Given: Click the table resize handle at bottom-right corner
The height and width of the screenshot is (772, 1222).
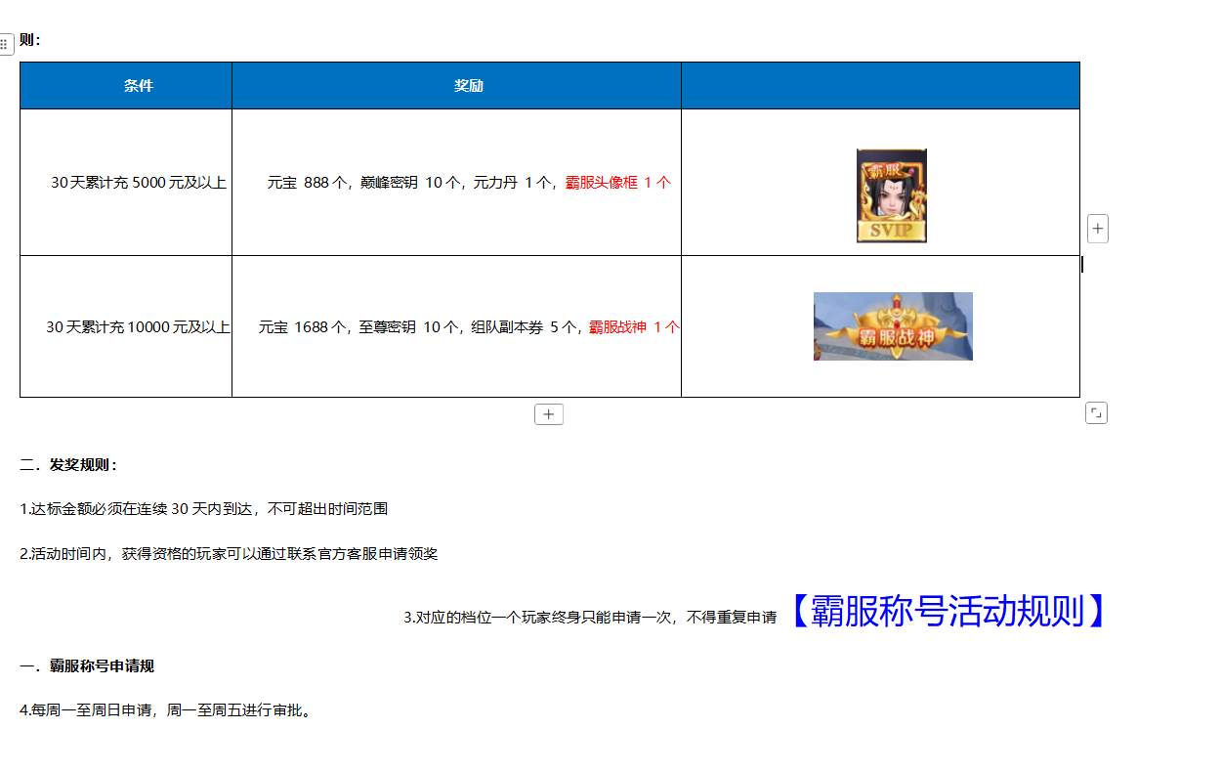Looking at the screenshot, I should point(1096,413).
